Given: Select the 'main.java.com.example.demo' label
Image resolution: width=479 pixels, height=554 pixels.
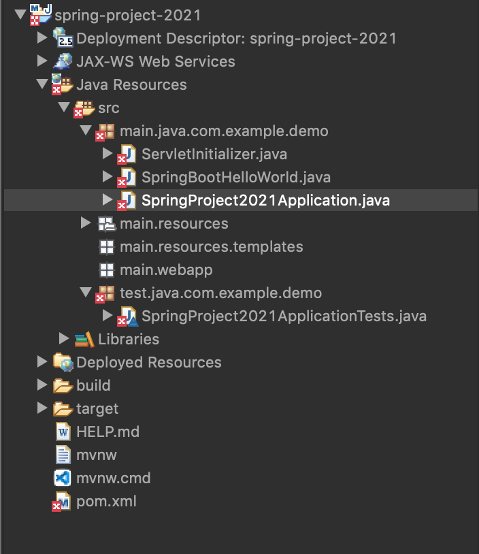Looking at the screenshot, I should tap(224, 131).
